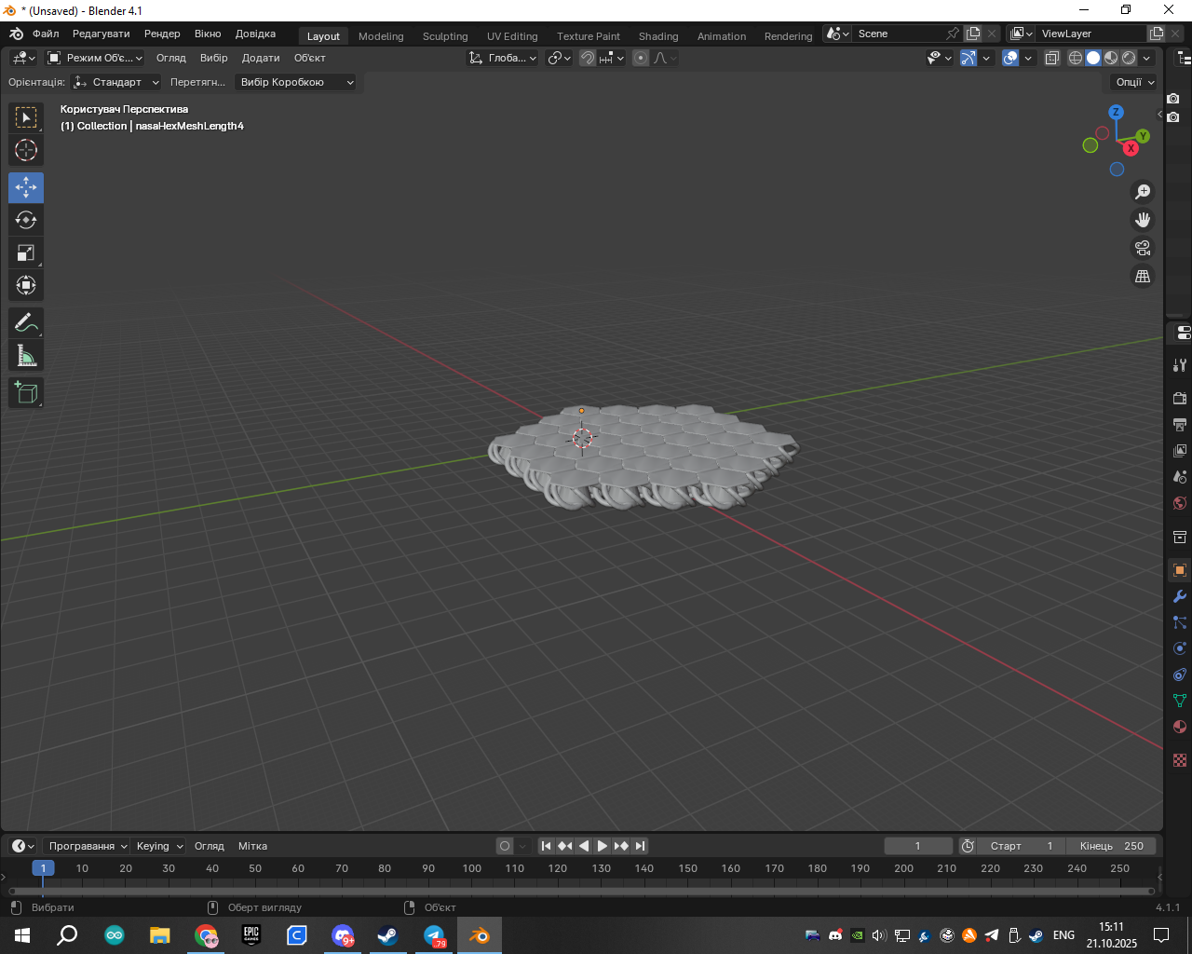
Task: Select the Move tool in toolbar
Action: pos(26,187)
